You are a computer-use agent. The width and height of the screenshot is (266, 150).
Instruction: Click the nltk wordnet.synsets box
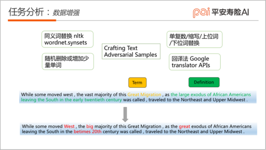(x=67, y=39)
